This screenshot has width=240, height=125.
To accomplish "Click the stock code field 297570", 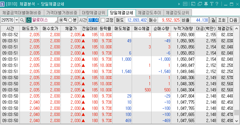I will pos(7,20).
